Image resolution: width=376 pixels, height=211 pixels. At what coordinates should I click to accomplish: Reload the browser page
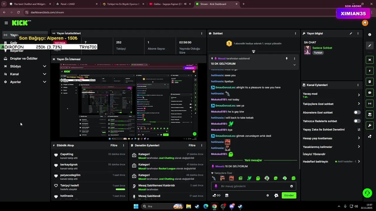pyautogui.click(x=18, y=12)
